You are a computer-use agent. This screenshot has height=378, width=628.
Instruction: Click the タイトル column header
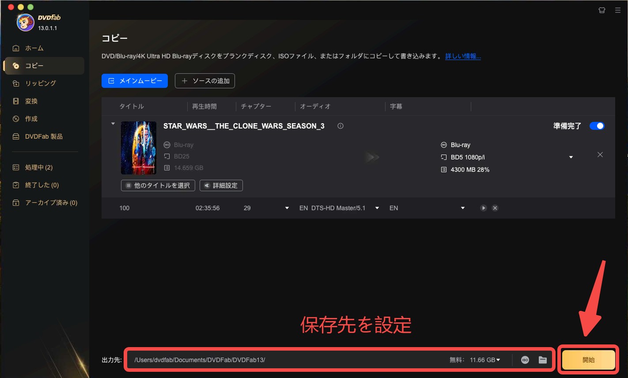pyautogui.click(x=132, y=106)
